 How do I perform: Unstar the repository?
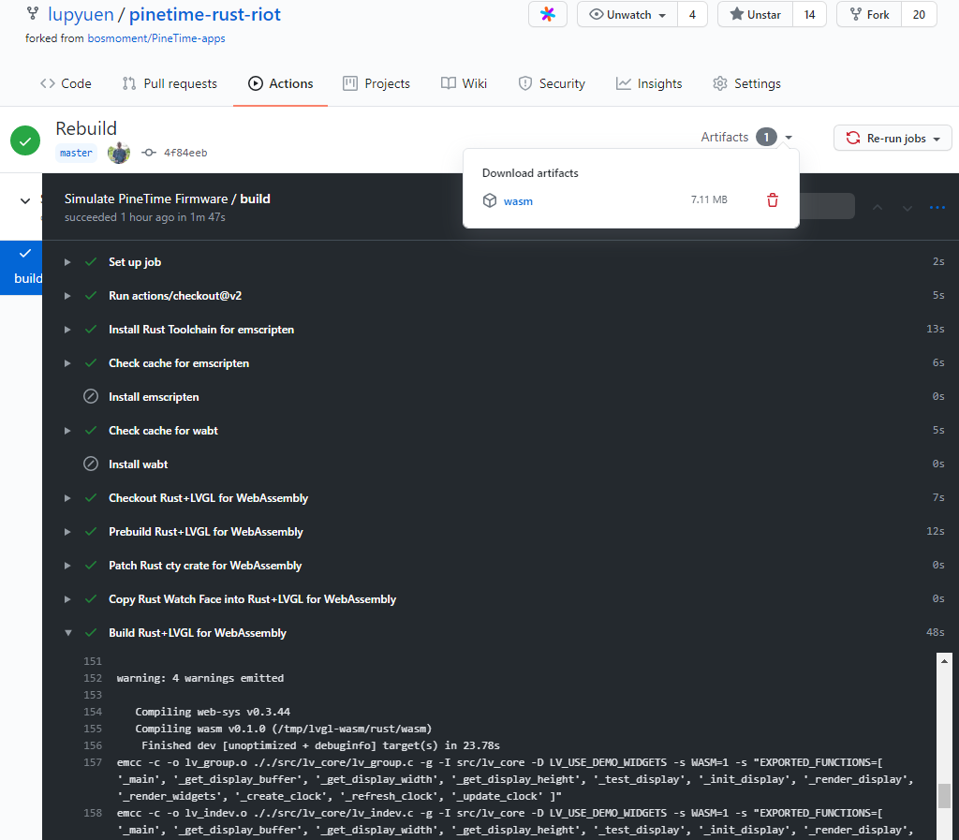coord(756,15)
